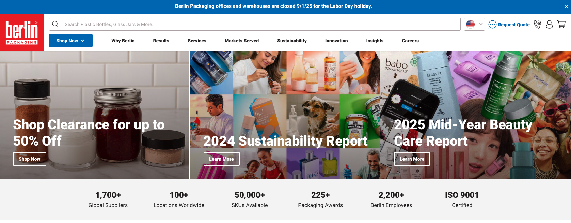
Task: Open the Sustainability menu
Action: pyautogui.click(x=292, y=41)
